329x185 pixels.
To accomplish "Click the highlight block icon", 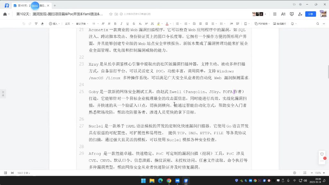I will (x=237, y=24).
